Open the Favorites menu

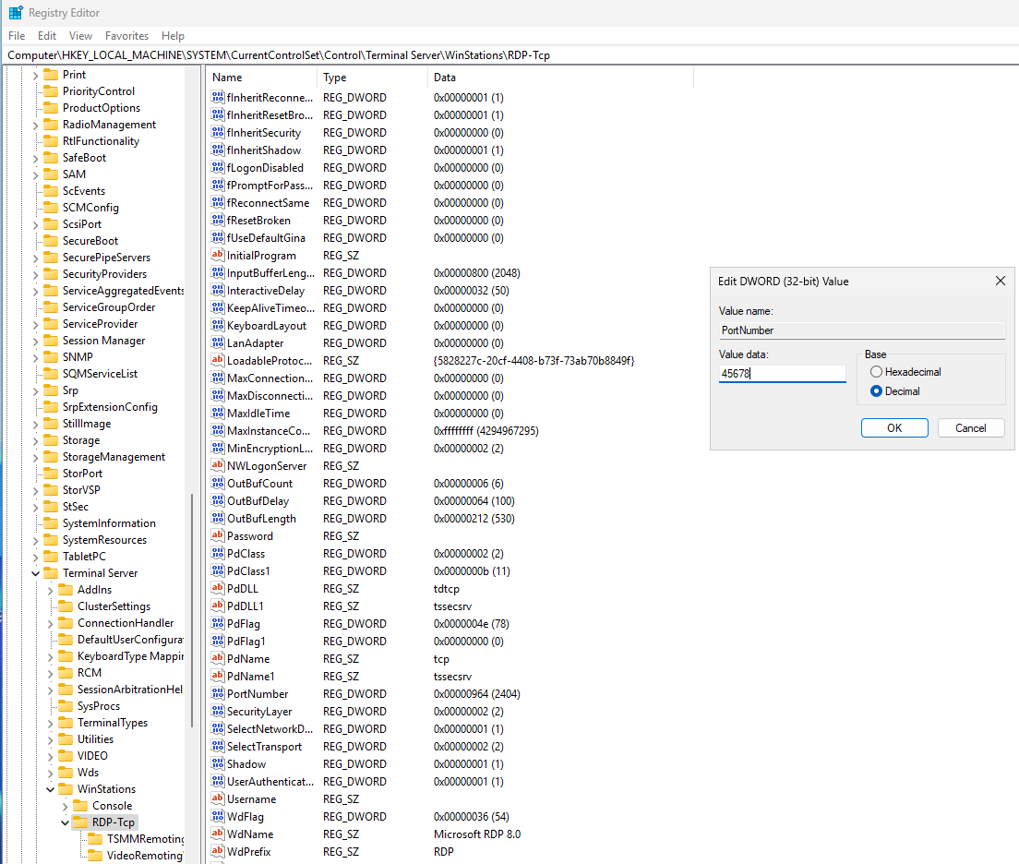(126, 36)
